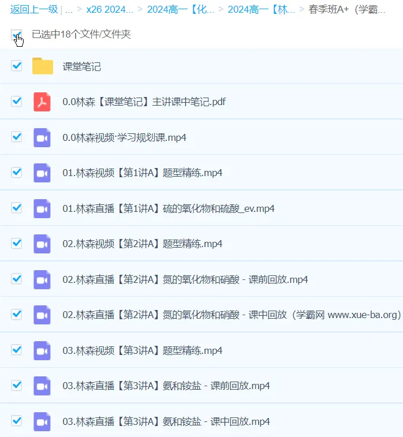Click video icon for 02.林森视频 第2讲A 题型精练
The image size is (403, 437).
coord(42,244)
